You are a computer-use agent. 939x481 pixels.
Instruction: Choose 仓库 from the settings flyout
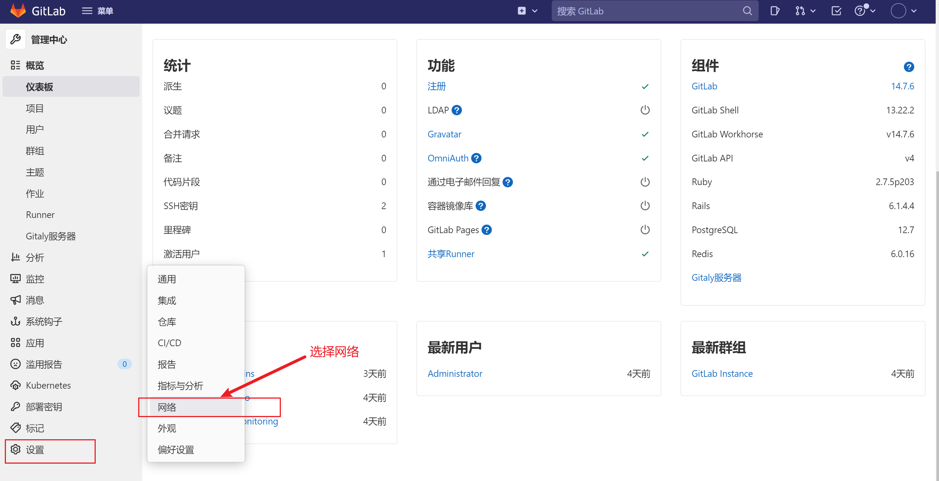click(x=196, y=322)
